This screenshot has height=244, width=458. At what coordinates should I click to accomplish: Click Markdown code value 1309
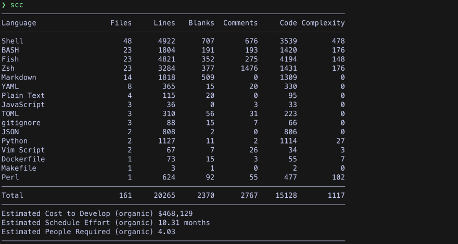tap(288, 78)
